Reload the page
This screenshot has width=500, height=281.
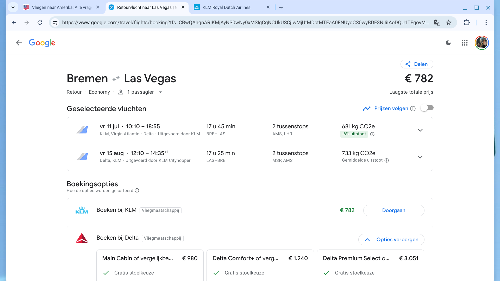pyautogui.click(x=40, y=23)
